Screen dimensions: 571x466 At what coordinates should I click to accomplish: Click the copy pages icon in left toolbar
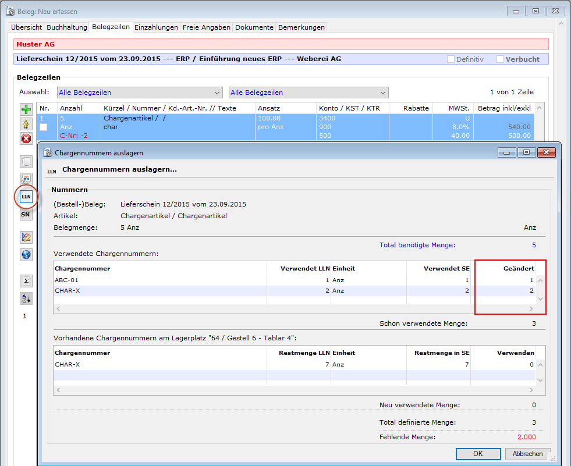(x=26, y=162)
